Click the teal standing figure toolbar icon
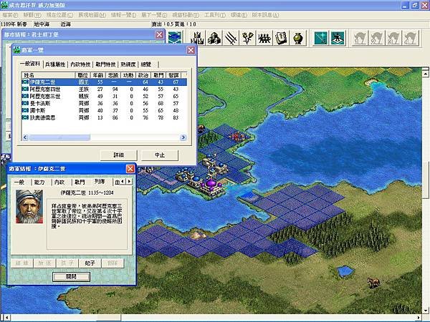The image size is (430, 322). pyautogui.click(x=338, y=38)
